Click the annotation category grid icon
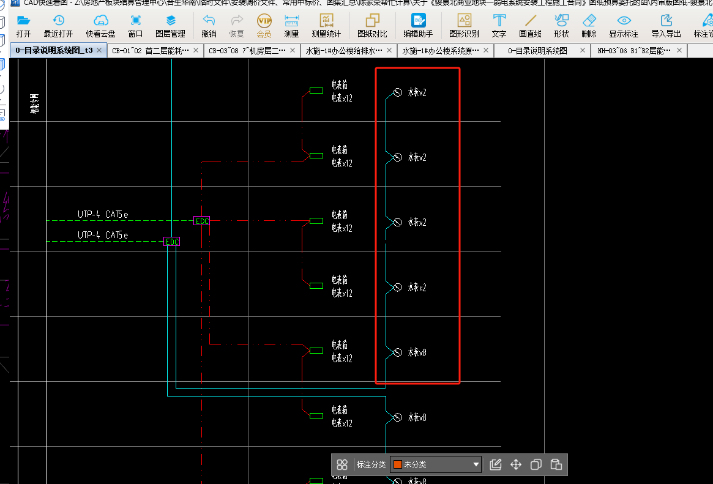This screenshot has height=484, width=713. coord(342,464)
